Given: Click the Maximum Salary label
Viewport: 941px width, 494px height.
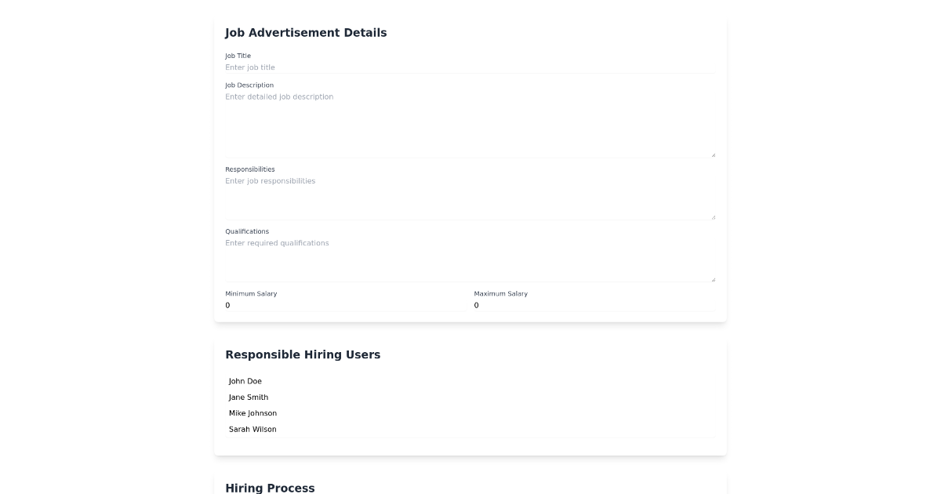Looking at the screenshot, I should click(x=500, y=293).
